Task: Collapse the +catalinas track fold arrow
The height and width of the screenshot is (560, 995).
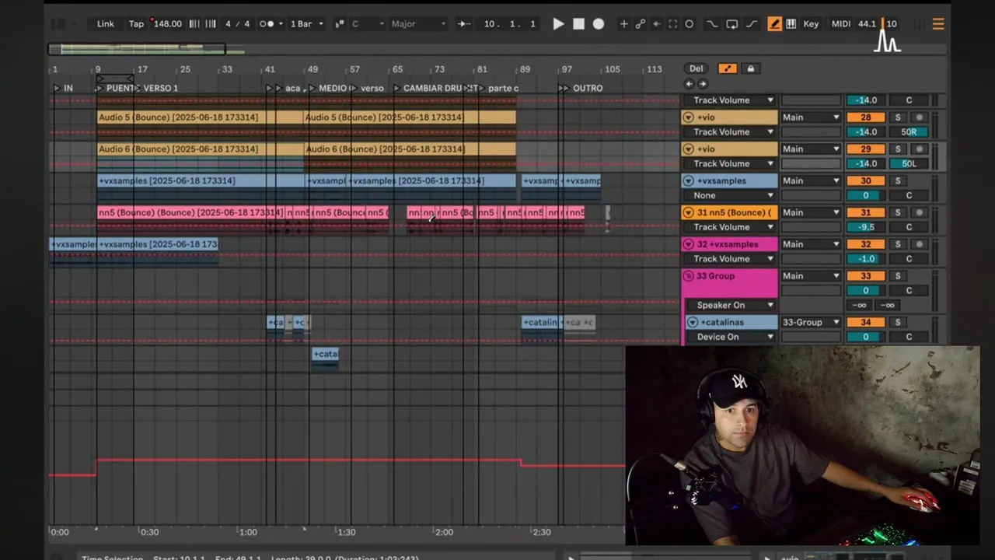Action: click(693, 323)
